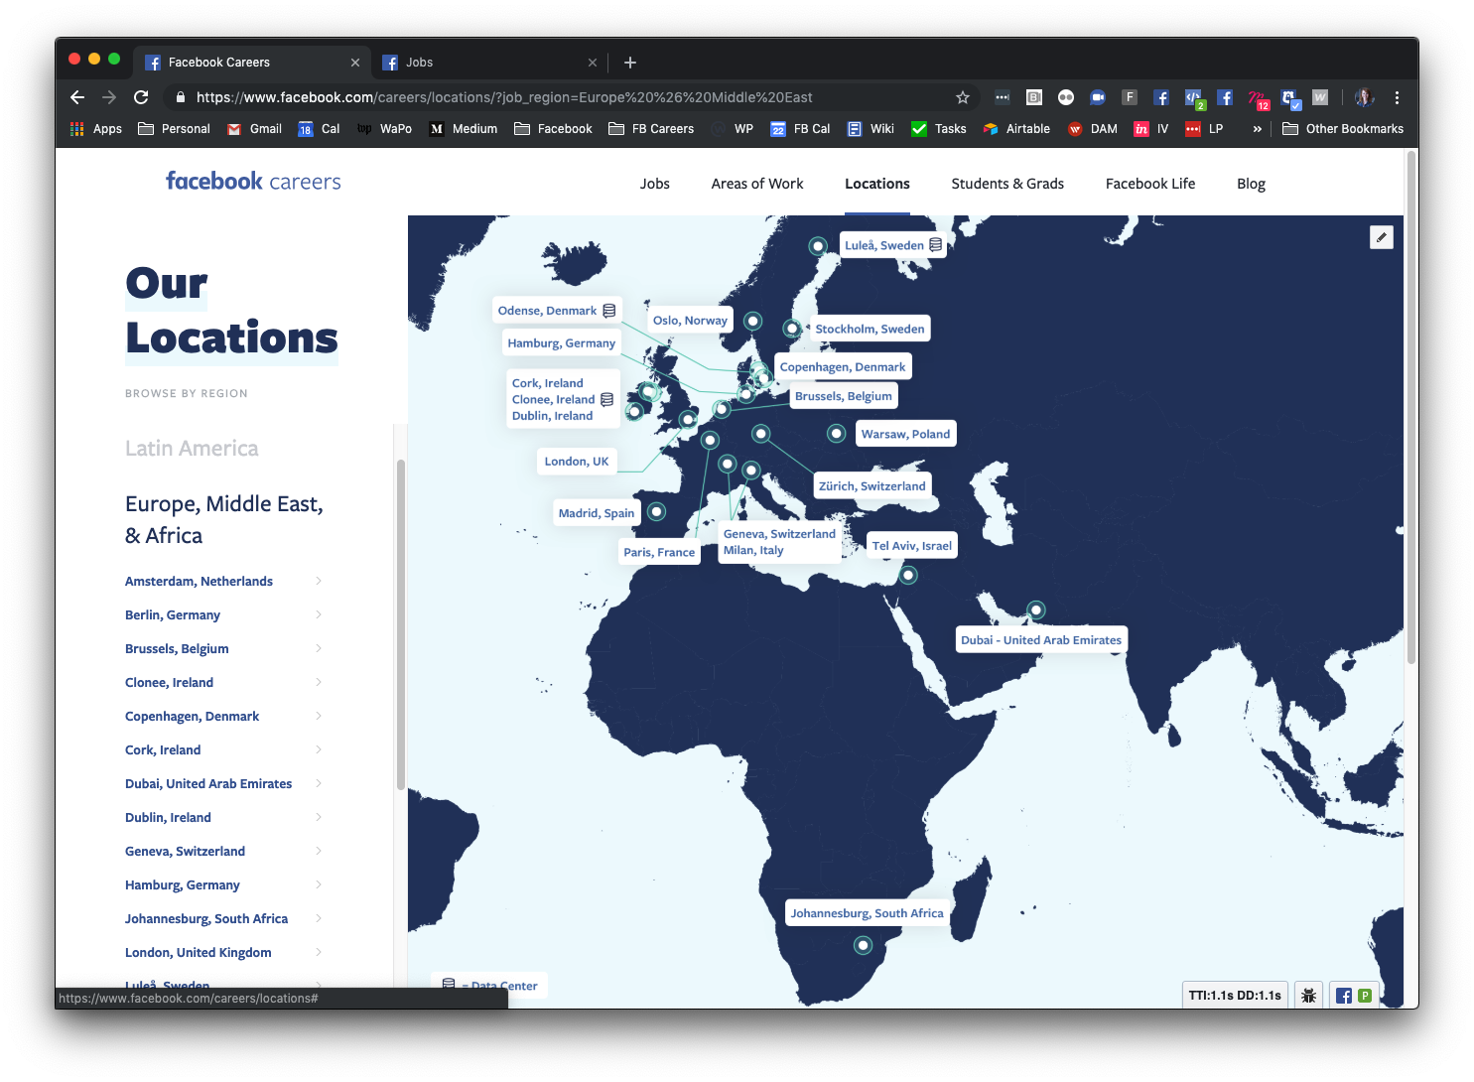Switch to Facebook Careers browser tab

252,63
